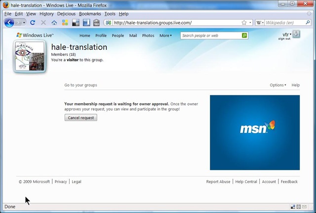Click the browser Back button
Screen dimensions: 316x213
click(x=9, y=23)
